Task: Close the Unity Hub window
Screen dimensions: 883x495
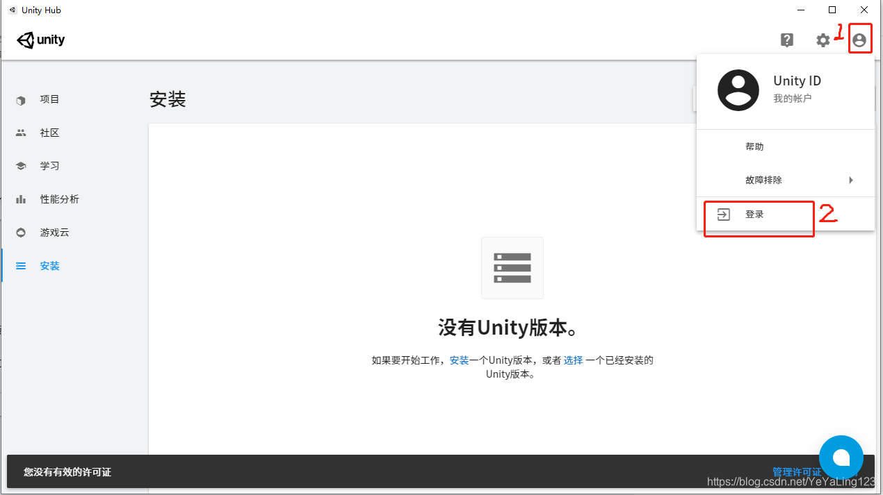Action: tap(864, 10)
